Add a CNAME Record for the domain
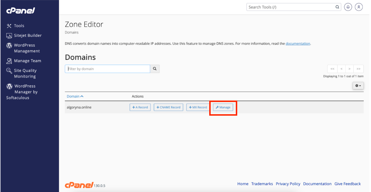Viewport: 371px width, 192px height. (x=168, y=107)
